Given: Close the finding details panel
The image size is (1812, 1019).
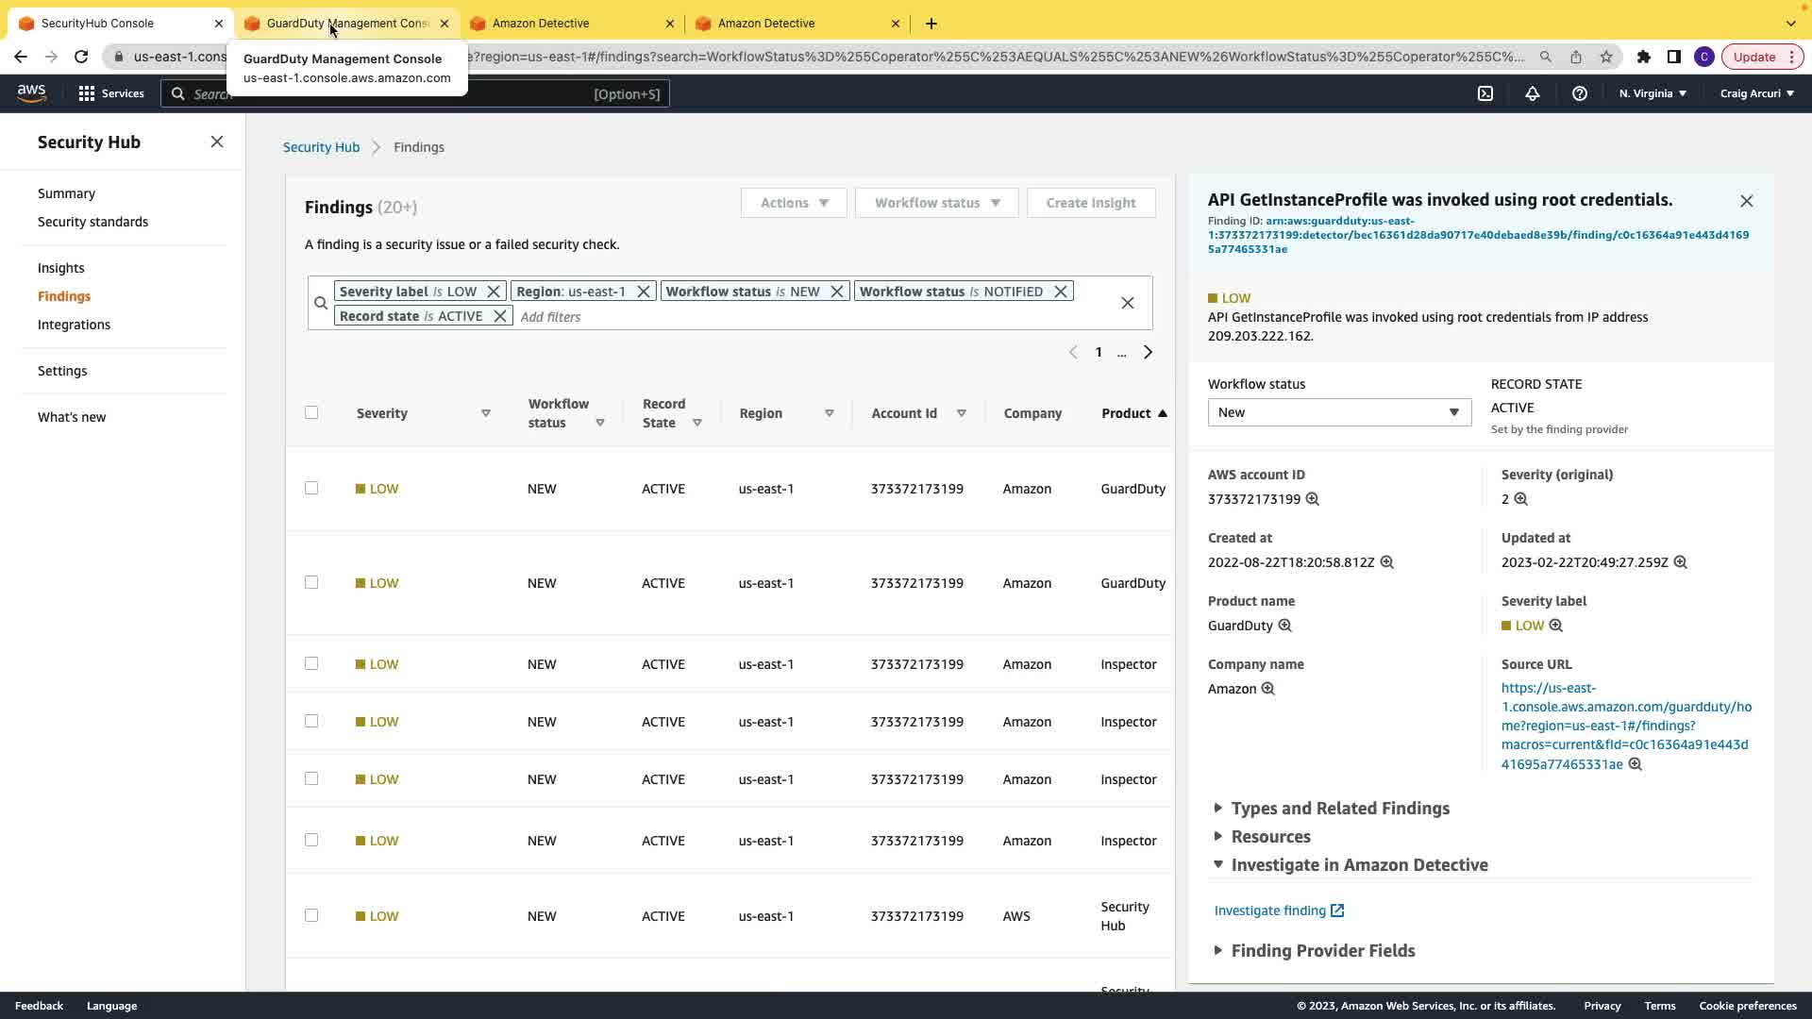Looking at the screenshot, I should point(1746,201).
